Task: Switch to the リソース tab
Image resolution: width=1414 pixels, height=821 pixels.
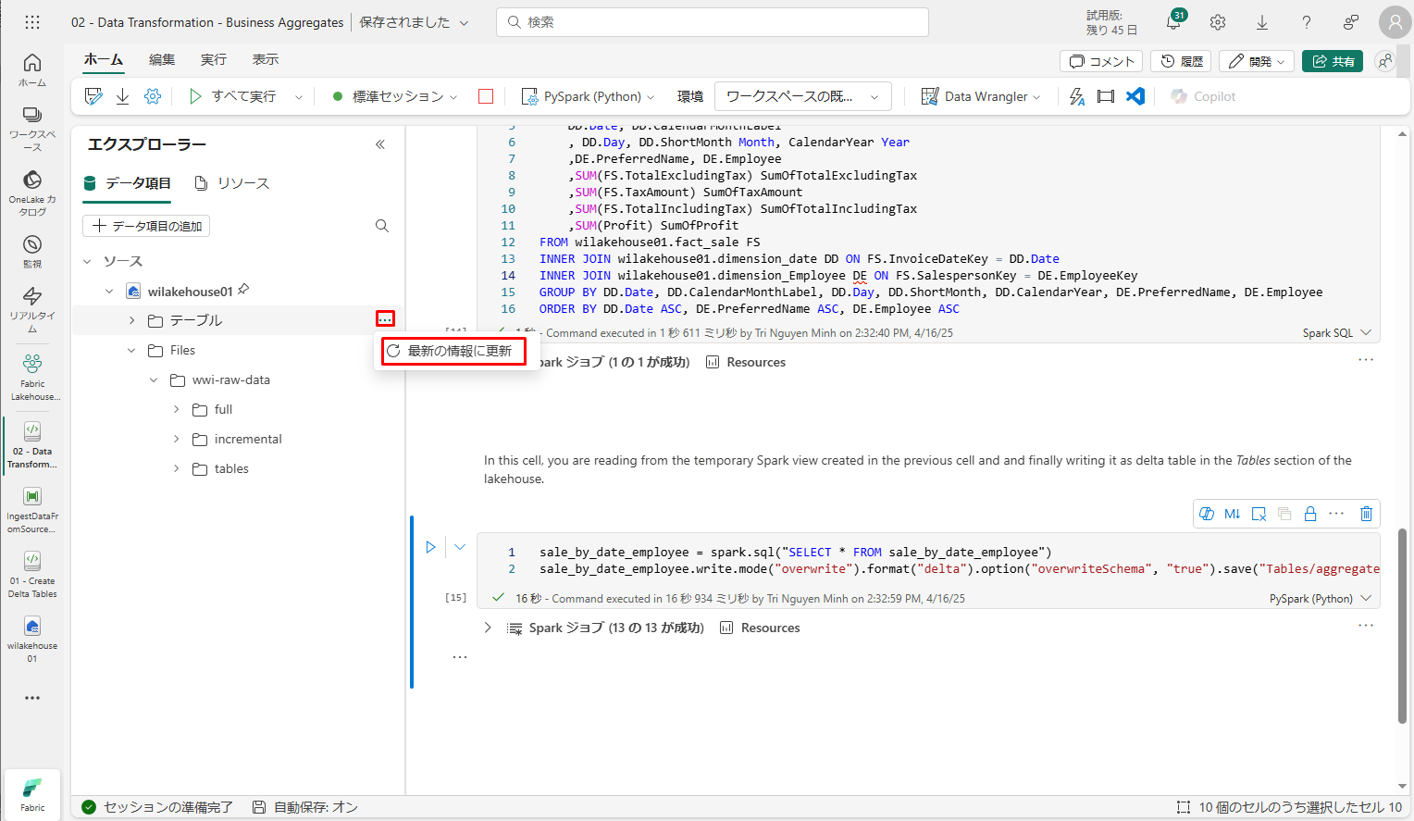Action: click(232, 183)
